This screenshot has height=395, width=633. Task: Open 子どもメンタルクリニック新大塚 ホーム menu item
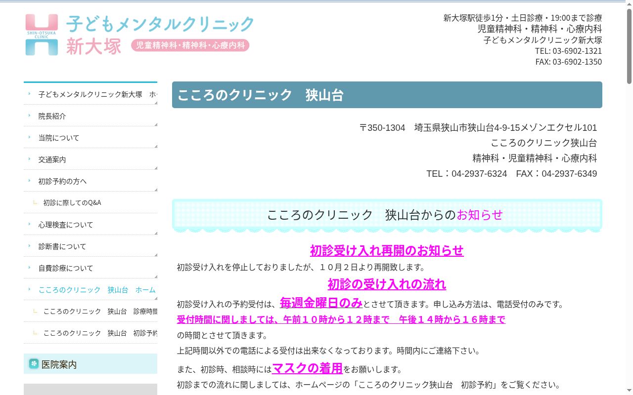coord(90,94)
